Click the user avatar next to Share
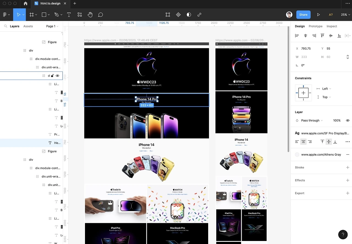This screenshot has width=352, height=244. coord(289,15)
